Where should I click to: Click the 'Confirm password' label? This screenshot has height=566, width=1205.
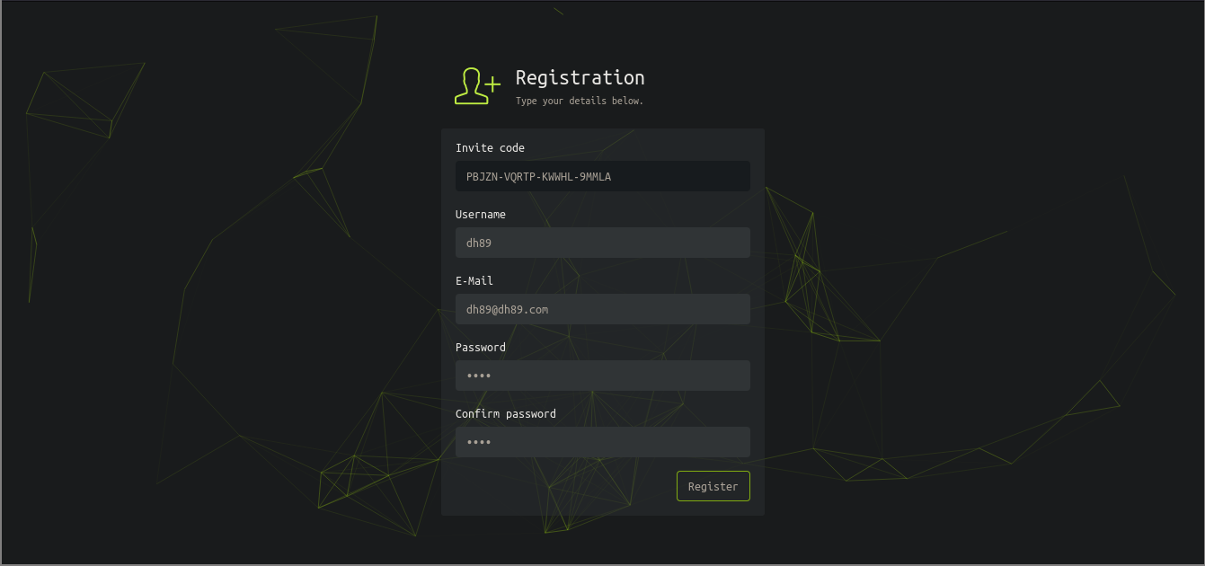tap(506, 413)
